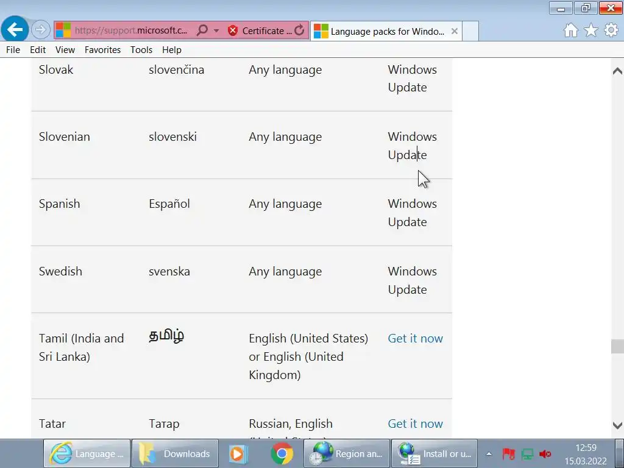Click the native name slovenski
Viewport: 624px width, 468px height.
tap(172, 136)
